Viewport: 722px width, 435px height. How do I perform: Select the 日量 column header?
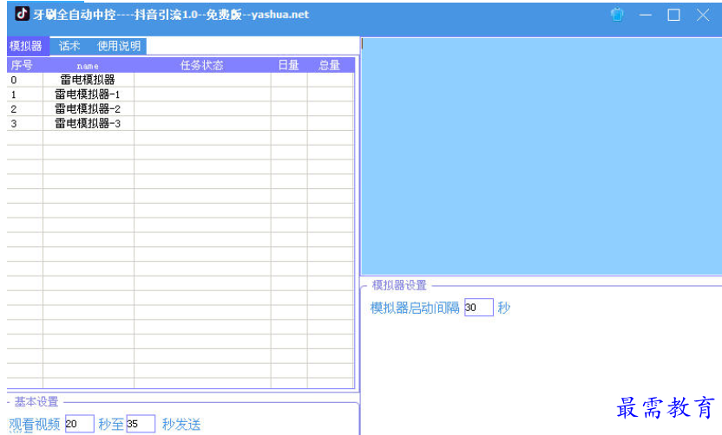[289, 65]
